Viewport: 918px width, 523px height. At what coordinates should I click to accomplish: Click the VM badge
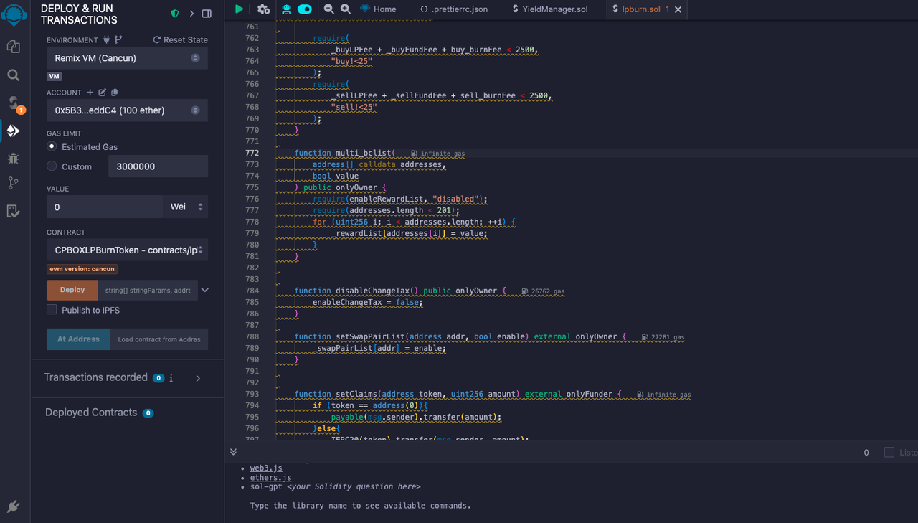click(x=54, y=76)
